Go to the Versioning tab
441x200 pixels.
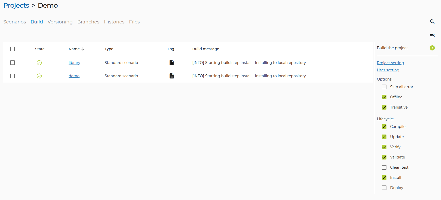click(60, 22)
